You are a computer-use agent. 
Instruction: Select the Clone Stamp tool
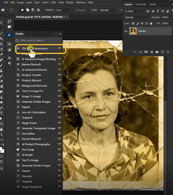[x=1, y=71]
